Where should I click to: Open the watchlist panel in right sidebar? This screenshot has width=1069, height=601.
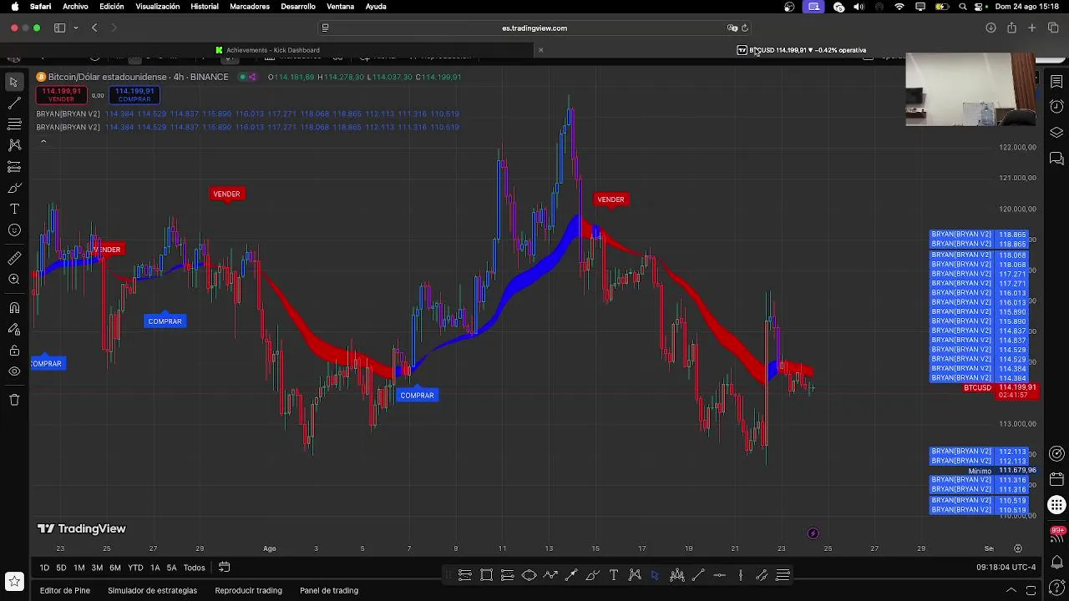[x=1056, y=82]
